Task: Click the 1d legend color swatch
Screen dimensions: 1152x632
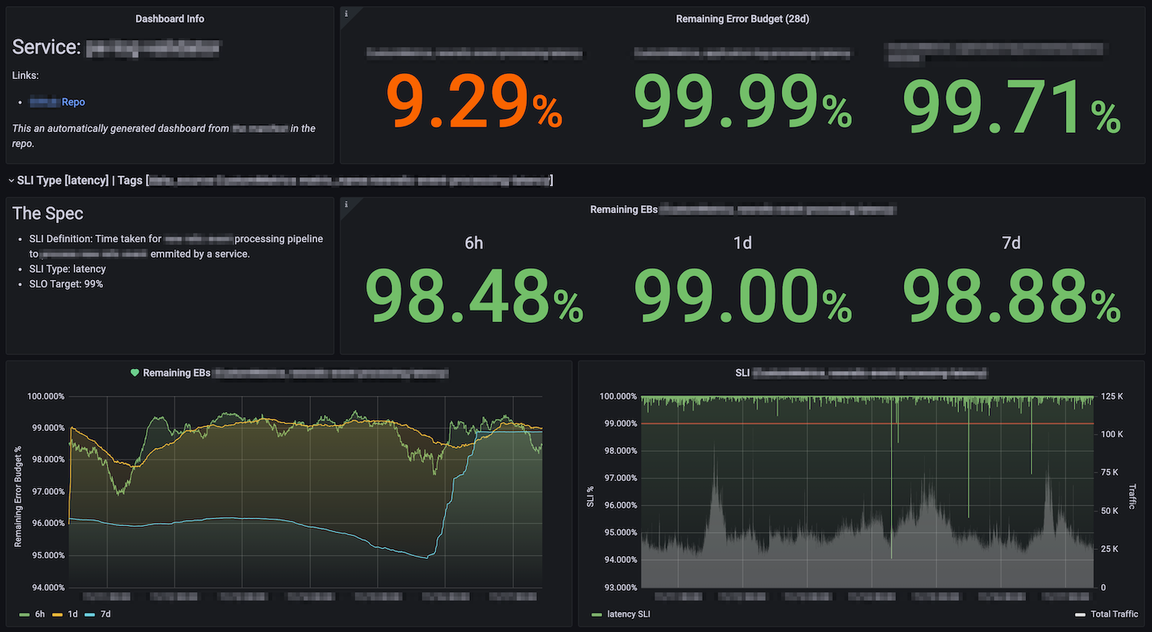Action: [57, 615]
